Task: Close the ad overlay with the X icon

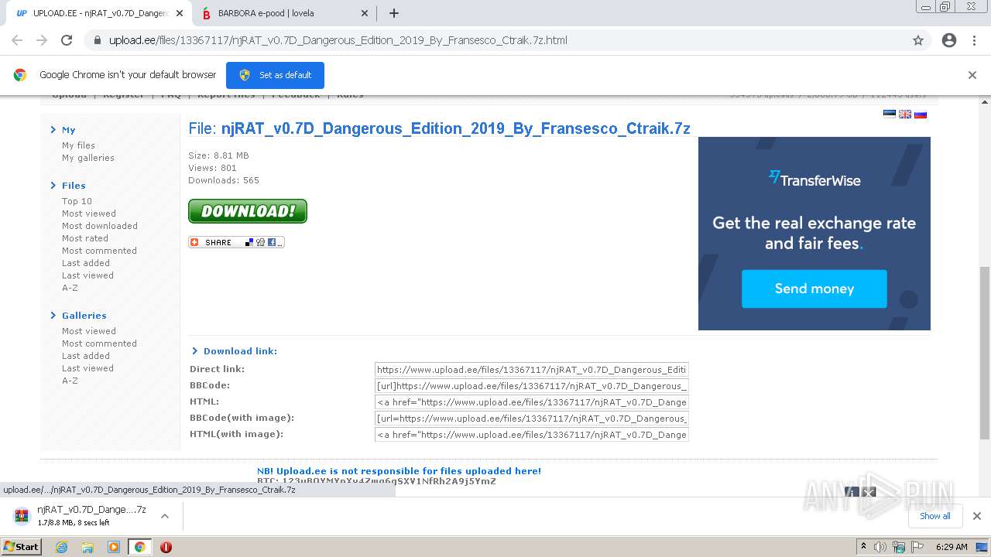Action: 869,492
